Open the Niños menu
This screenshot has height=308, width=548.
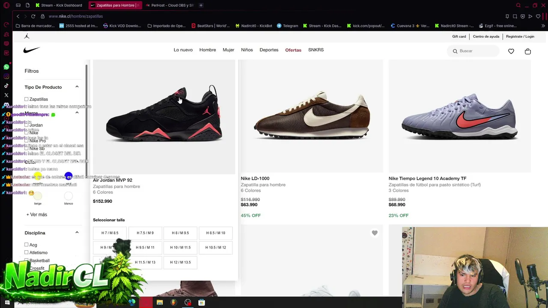pyautogui.click(x=247, y=50)
